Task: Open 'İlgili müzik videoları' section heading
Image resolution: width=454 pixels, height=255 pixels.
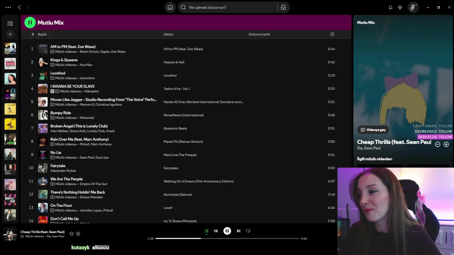Action: pos(375,159)
